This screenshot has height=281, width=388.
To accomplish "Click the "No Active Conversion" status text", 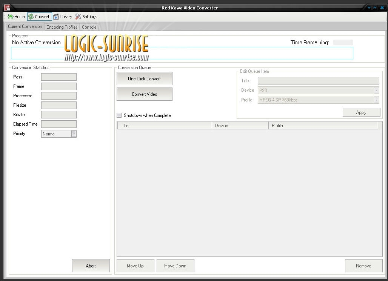I will coord(36,42).
